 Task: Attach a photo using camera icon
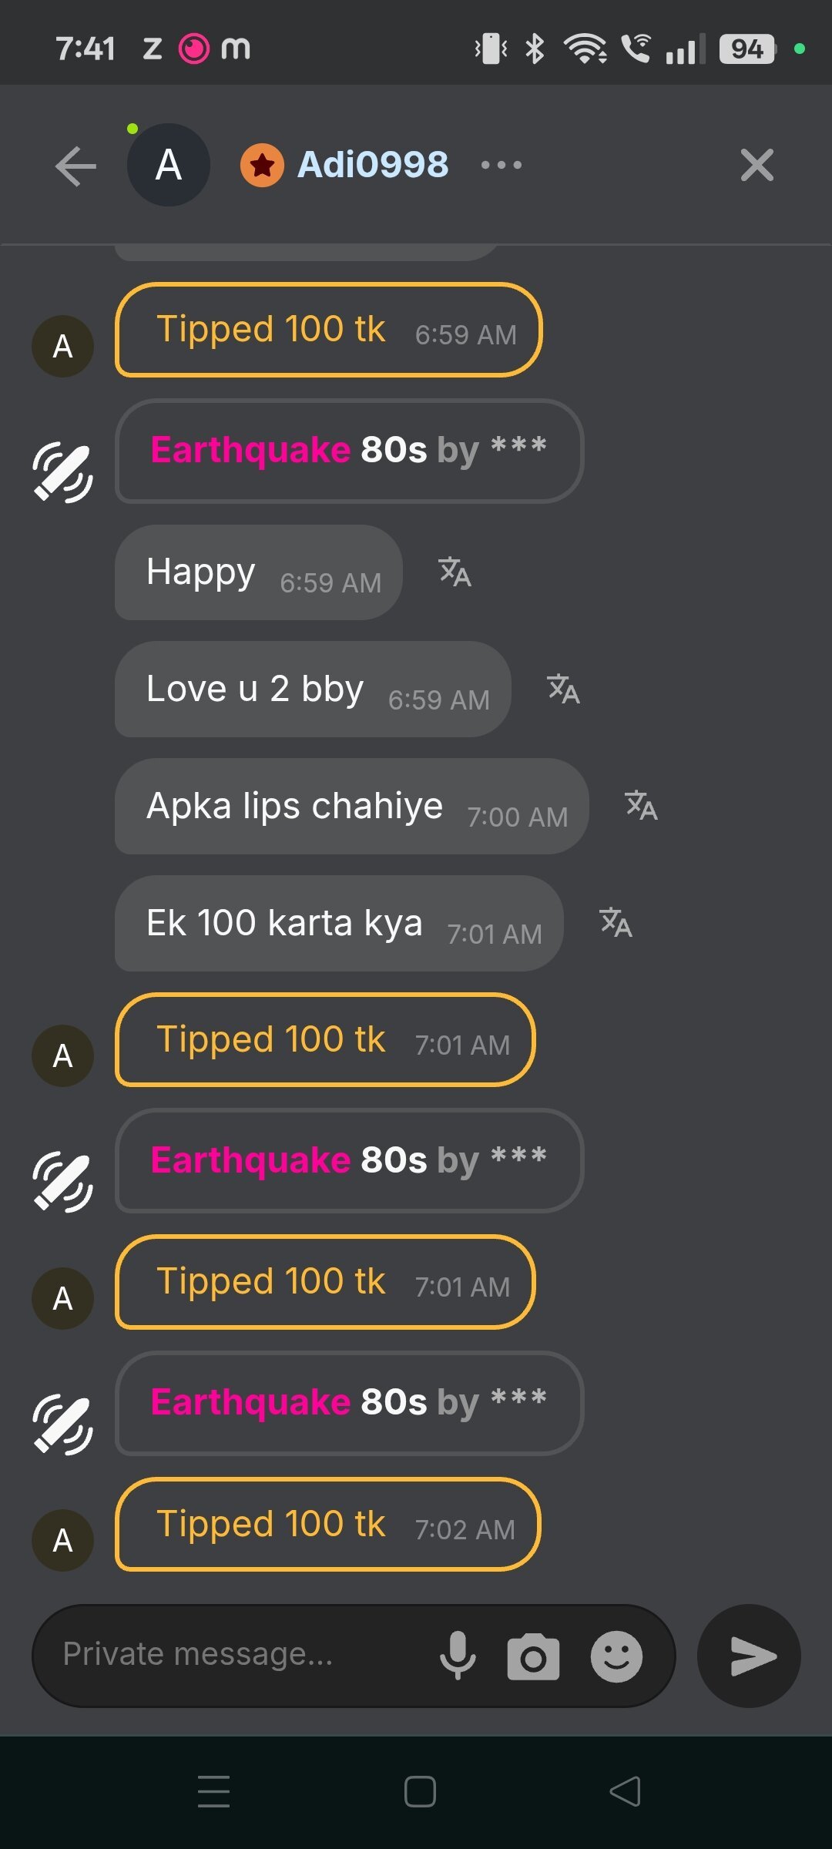coord(533,1656)
